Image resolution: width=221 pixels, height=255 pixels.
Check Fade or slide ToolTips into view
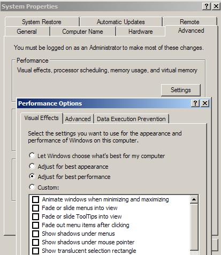click(35, 216)
